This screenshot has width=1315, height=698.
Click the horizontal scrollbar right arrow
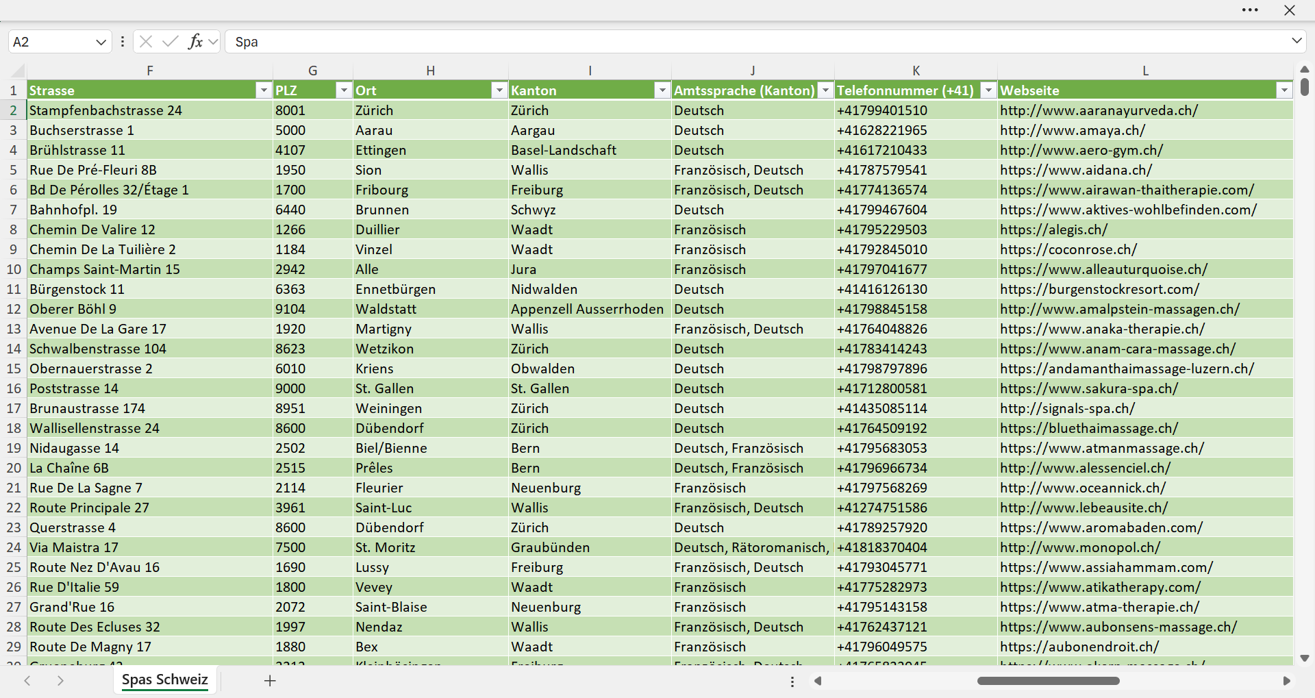1286,681
